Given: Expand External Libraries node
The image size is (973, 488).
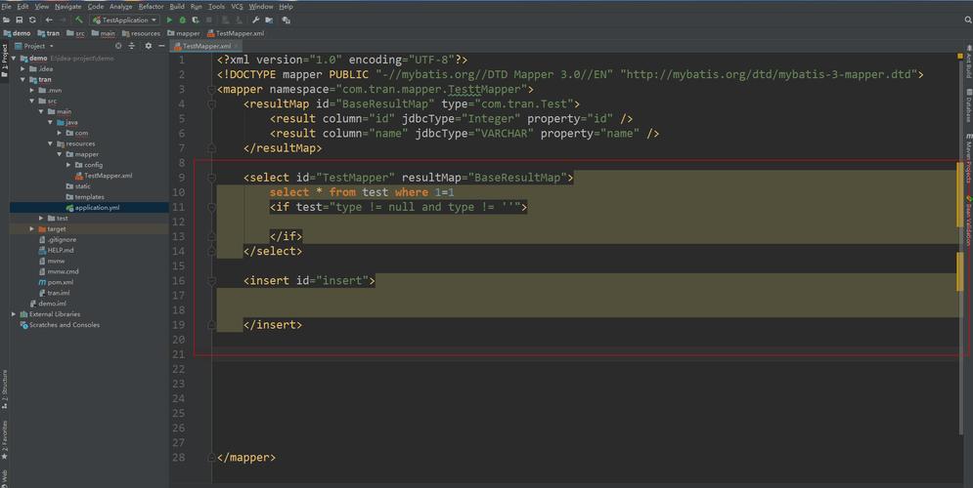Looking at the screenshot, I should 15,314.
